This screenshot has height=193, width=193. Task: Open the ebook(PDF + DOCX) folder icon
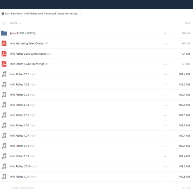pos(4,33)
